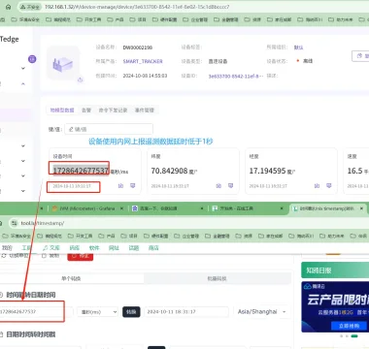Click the green active carousel dot under ad
Screen dimensions: 369x349
pyautogui.click(x=354, y=336)
